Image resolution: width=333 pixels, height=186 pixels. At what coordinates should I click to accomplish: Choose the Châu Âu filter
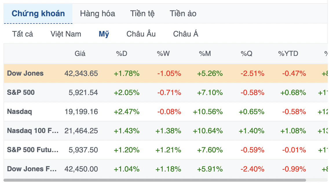[x=141, y=34]
